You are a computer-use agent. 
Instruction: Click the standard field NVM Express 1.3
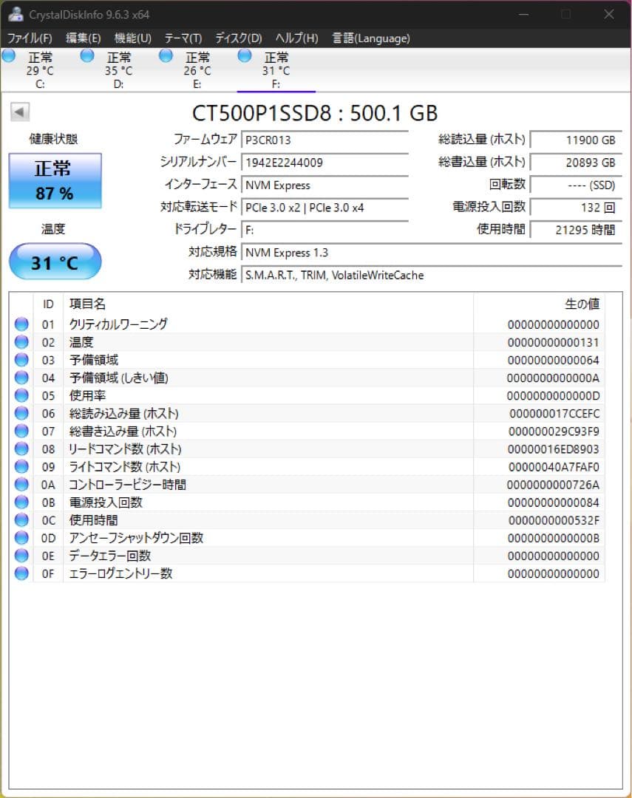432,253
